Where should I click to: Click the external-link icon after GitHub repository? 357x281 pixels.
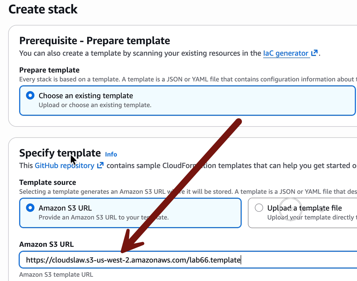pyautogui.click(x=100, y=165)
